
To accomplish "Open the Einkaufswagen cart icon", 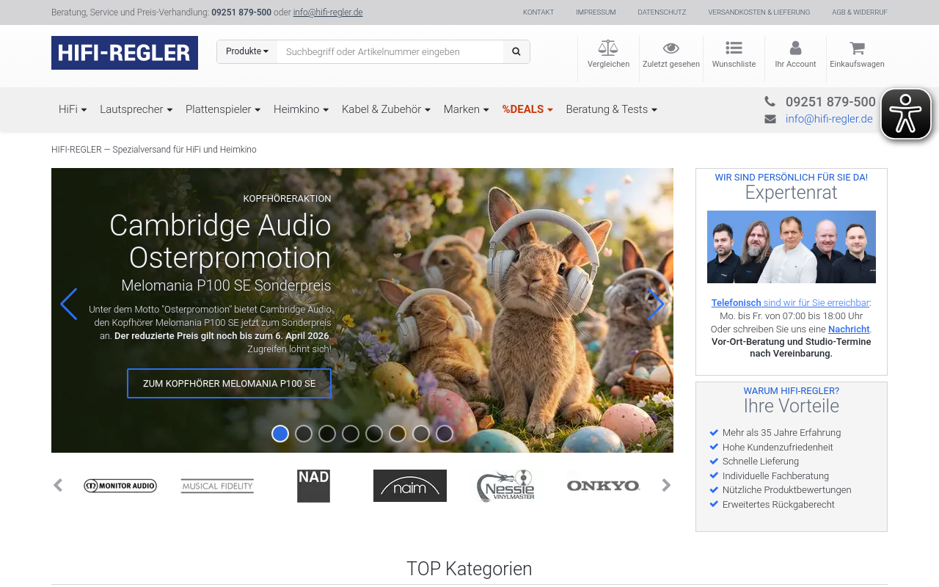I will (855, 48).
